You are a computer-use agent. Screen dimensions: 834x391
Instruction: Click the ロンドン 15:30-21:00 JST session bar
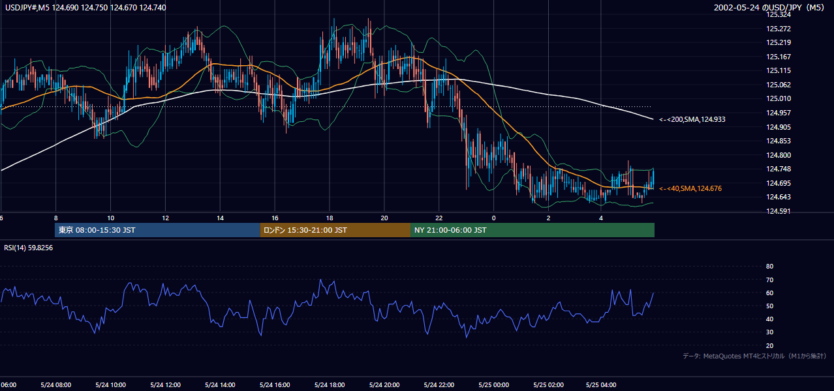pos(335,230)
